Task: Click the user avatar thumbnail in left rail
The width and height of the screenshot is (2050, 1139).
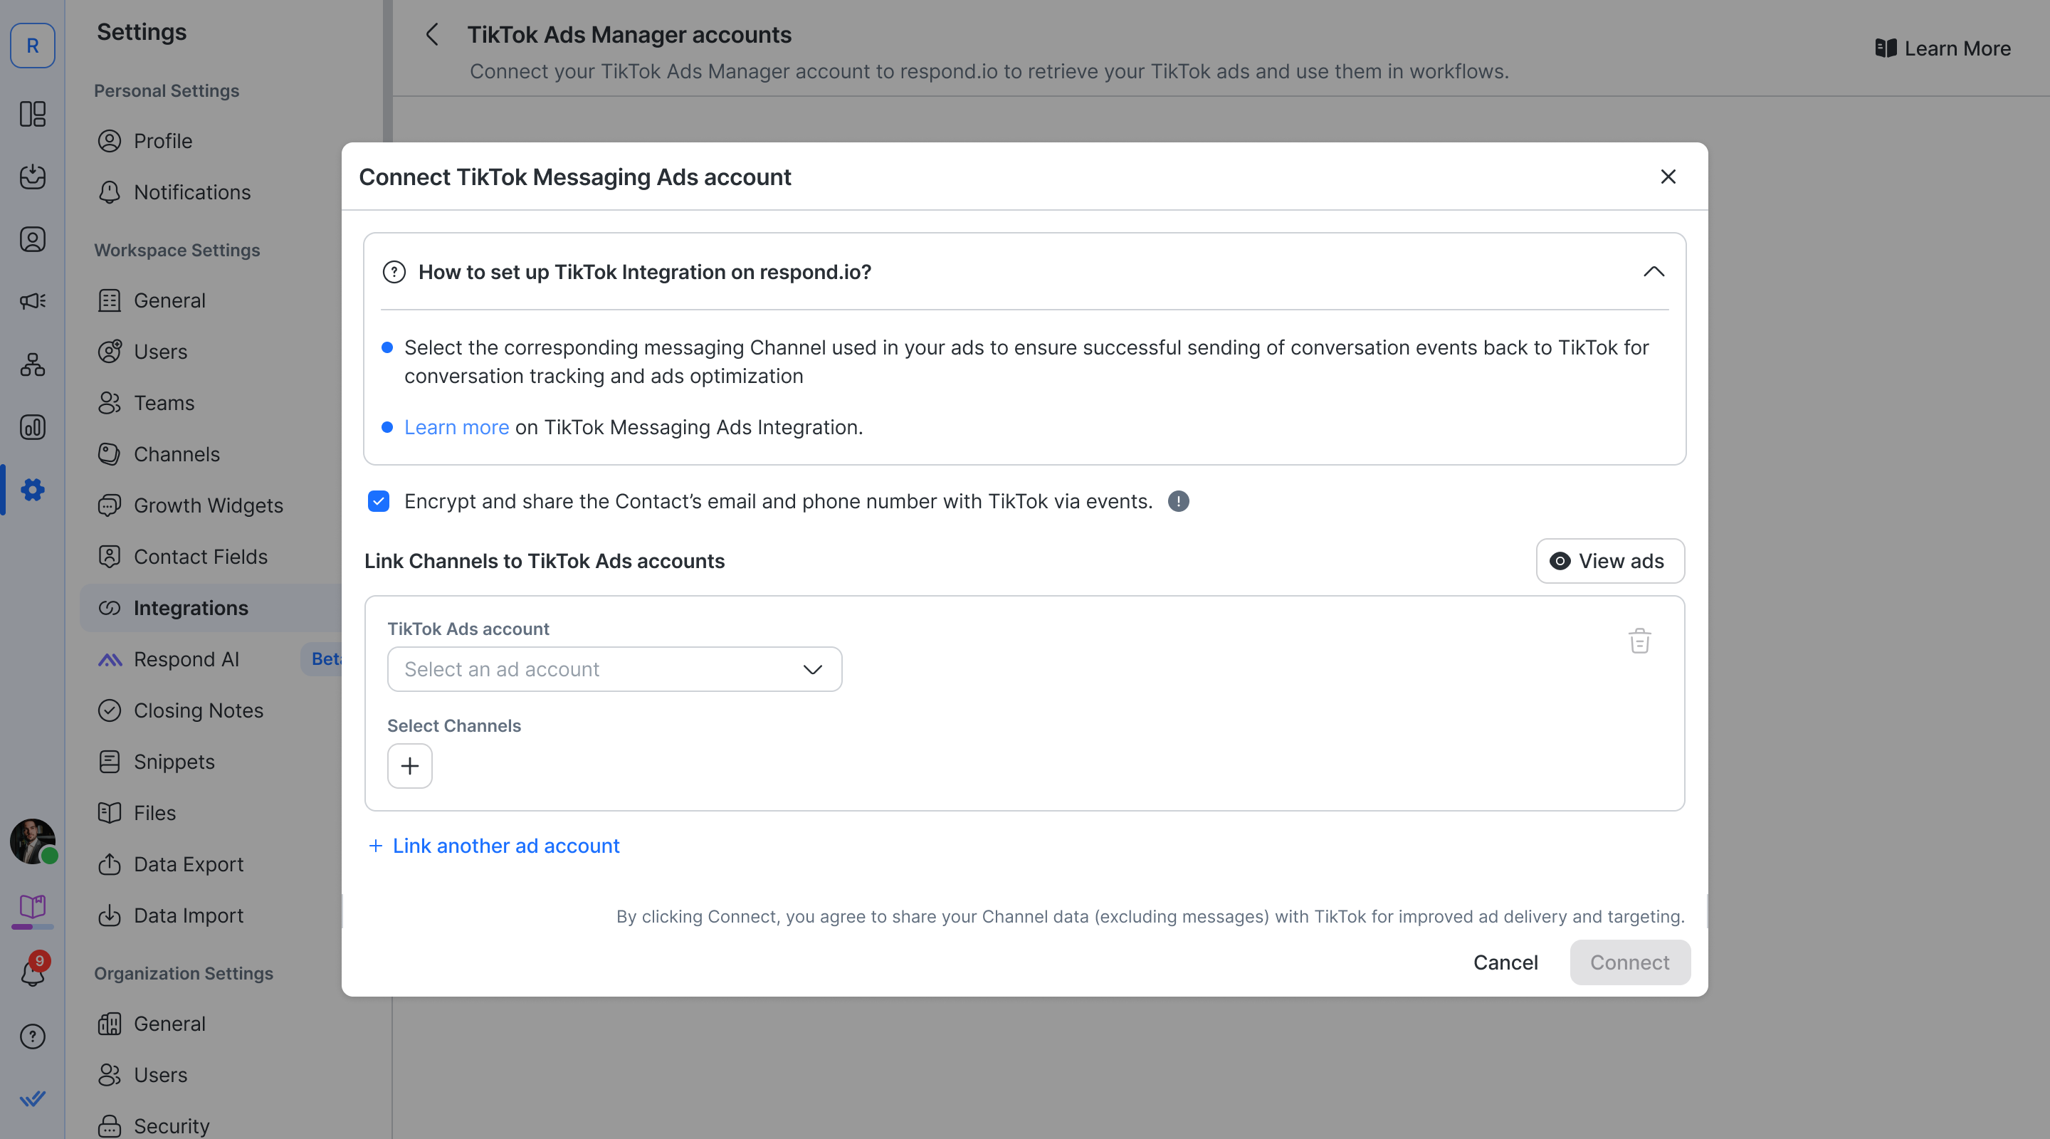Action: (33, 841)
